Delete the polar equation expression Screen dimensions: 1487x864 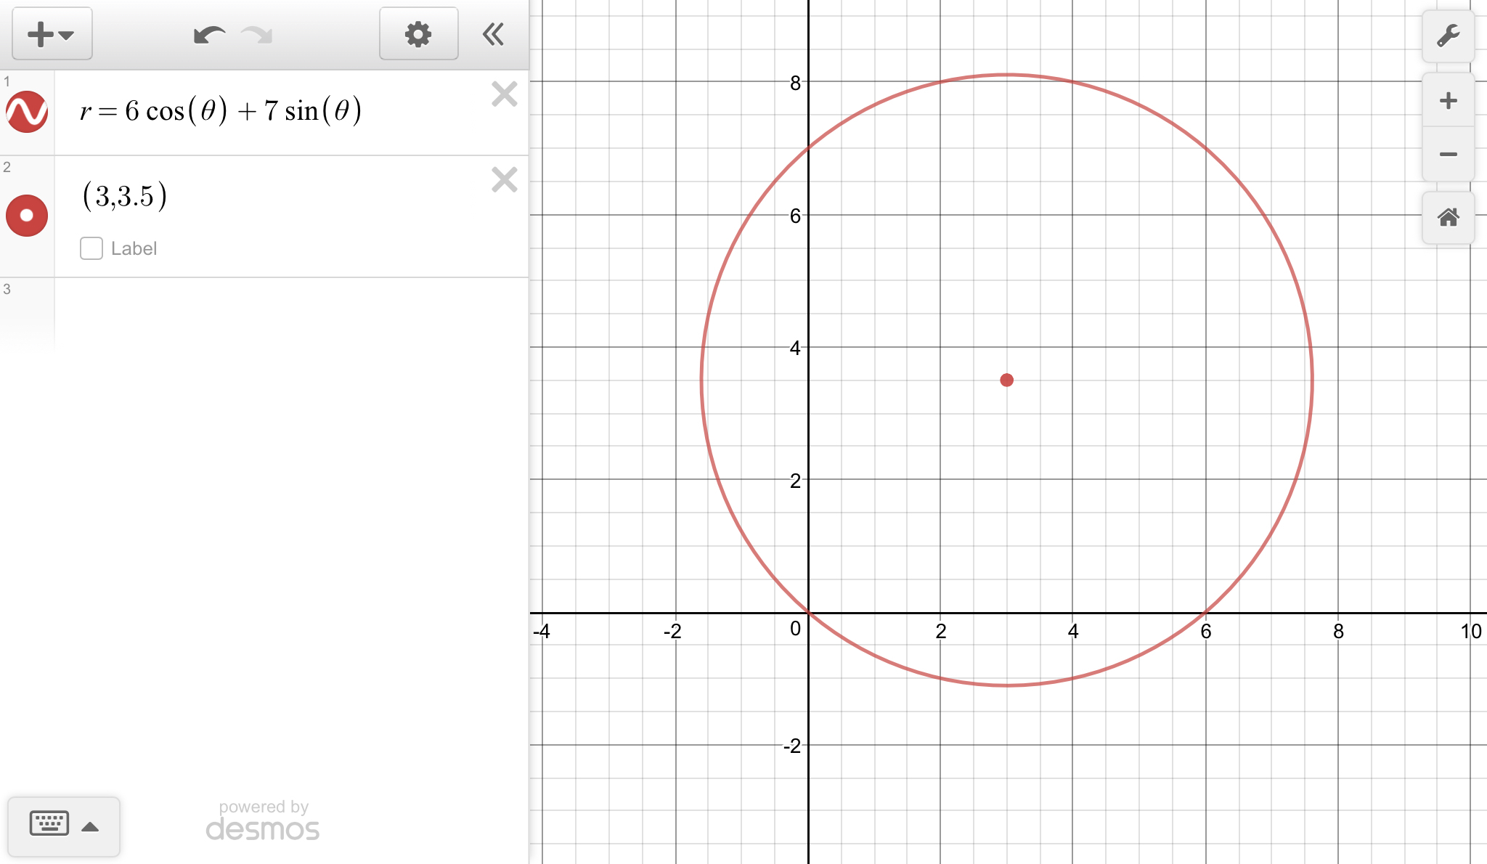(504, 94)
